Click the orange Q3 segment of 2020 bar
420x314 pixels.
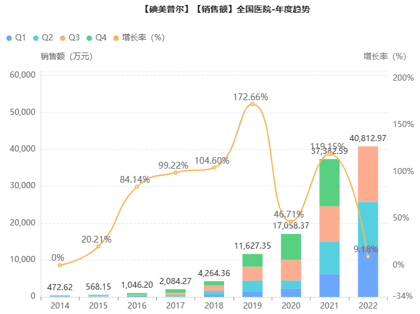tap(291, 270)
